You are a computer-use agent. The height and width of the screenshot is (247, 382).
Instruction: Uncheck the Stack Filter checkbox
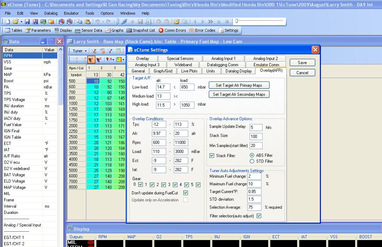coord(212,156)
